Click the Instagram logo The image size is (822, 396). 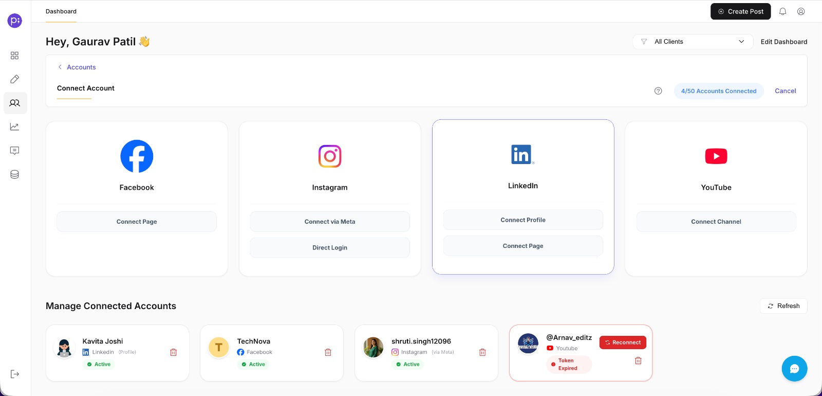[x=330, y=156]
